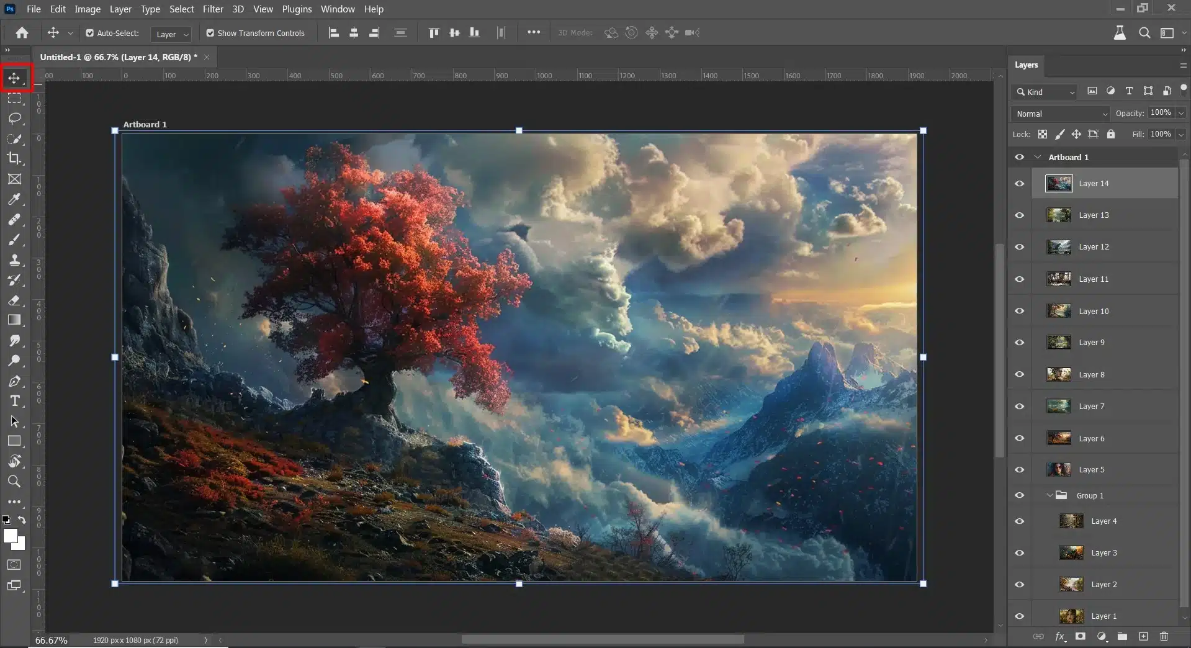The width and height of the screenshot is (1191, 648).
Task: Select the Path Selection tool
Action: tap(14, 421)
